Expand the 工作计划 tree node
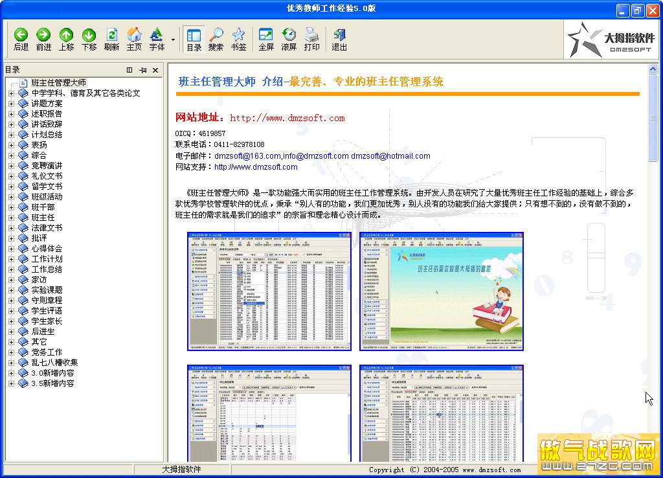 coord(12,259)
